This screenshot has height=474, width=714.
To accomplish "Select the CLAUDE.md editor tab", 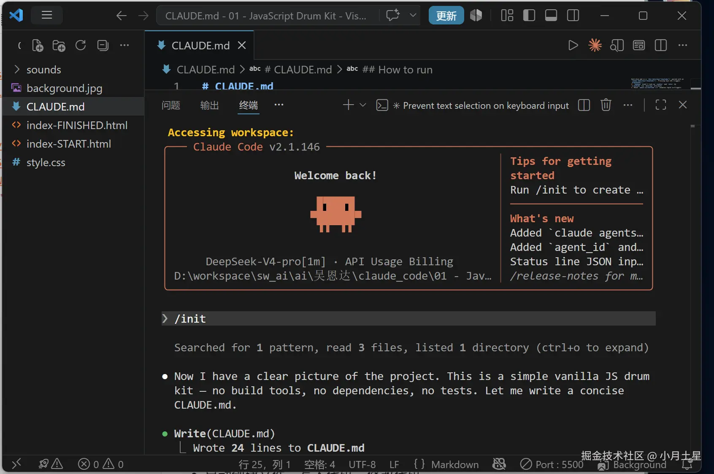I will pyautogui.click(x=199, y=45).
